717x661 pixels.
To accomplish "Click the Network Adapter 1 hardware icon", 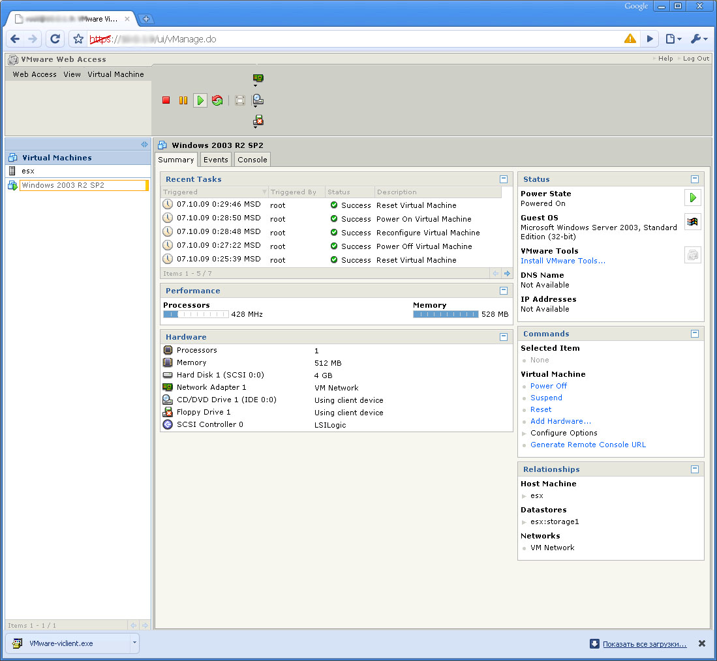I will tap(168, 387).
